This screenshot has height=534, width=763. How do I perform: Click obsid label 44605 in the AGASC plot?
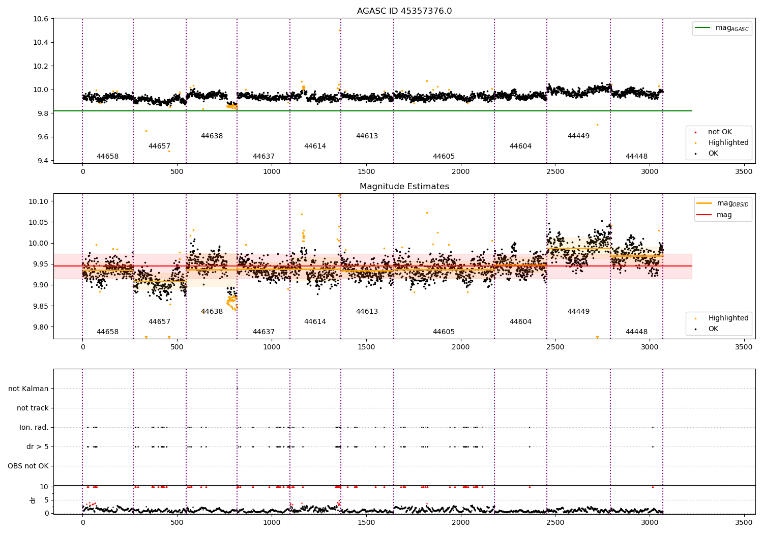point(444,157)
